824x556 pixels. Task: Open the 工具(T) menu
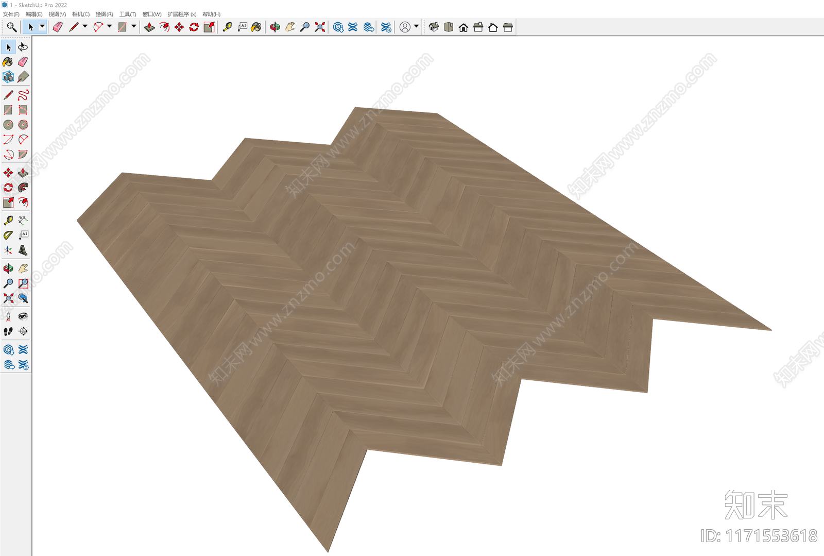point(128,14)
